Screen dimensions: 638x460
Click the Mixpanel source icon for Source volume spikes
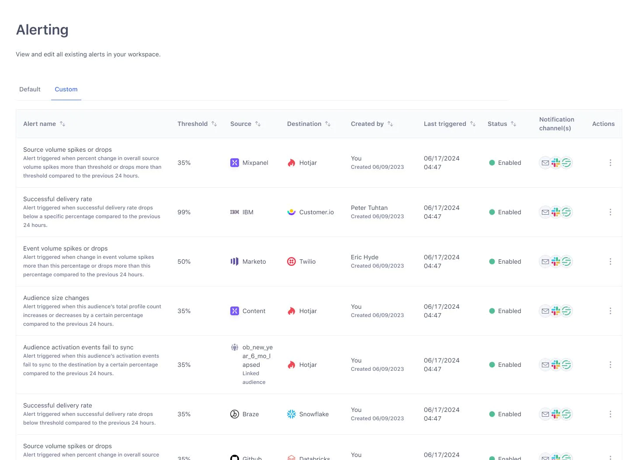235,162
